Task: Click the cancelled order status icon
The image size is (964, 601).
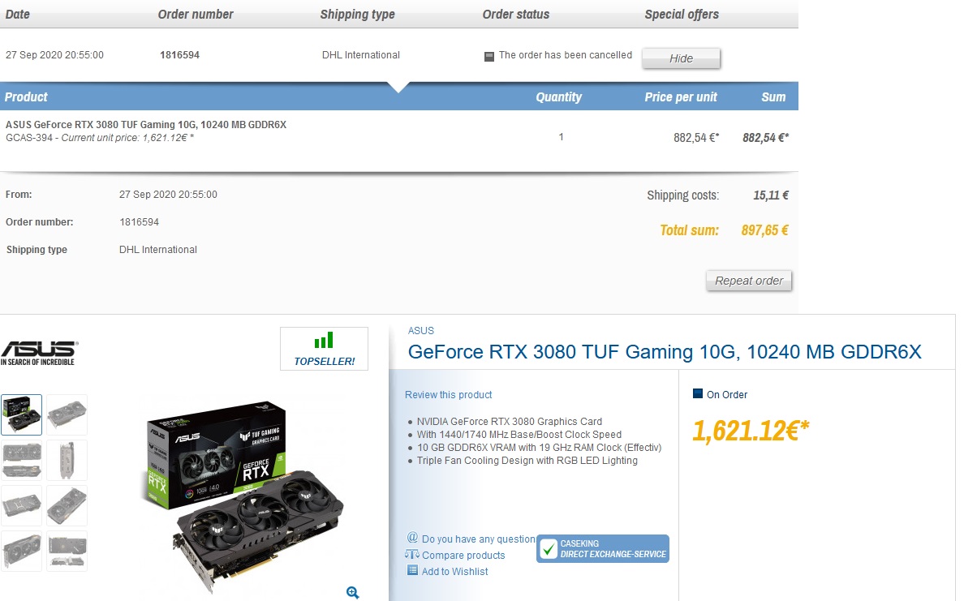Action: (x=489, y=57)
